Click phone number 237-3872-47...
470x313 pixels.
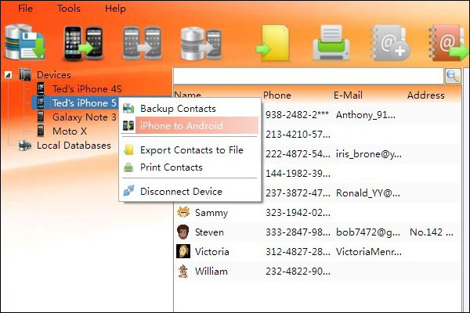click(298, 193)
